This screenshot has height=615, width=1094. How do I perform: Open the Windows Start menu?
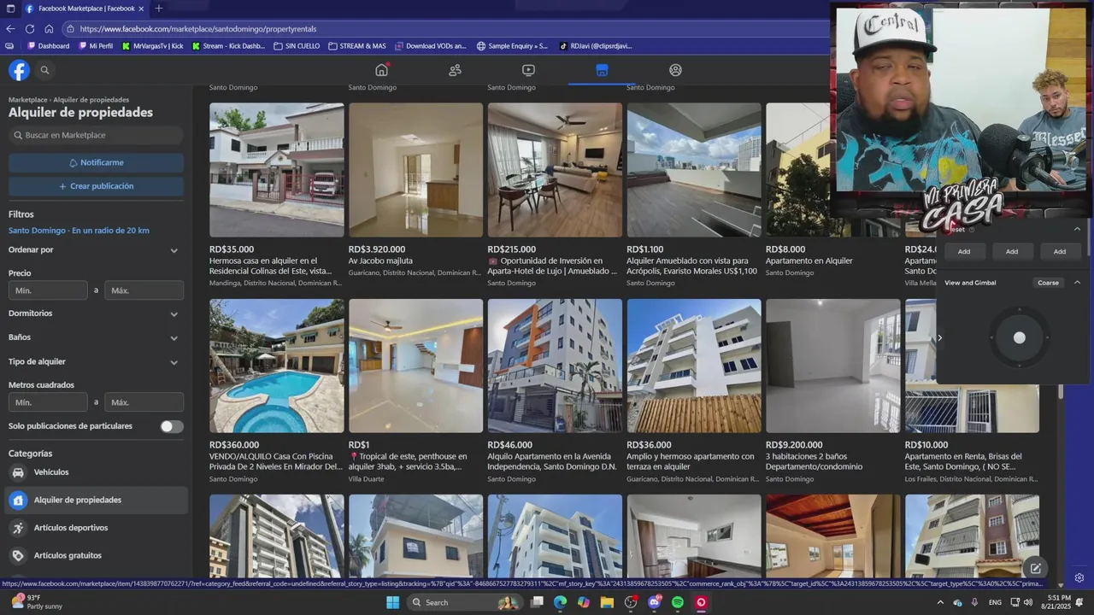392,602
